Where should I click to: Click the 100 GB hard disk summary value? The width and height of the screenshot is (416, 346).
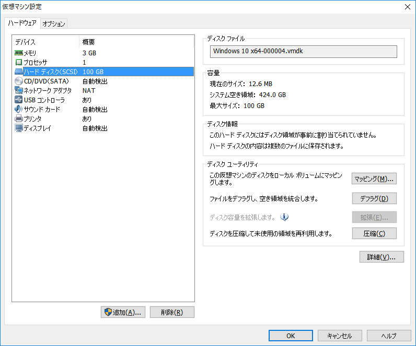pyautogui.click(x=93, y=72)
